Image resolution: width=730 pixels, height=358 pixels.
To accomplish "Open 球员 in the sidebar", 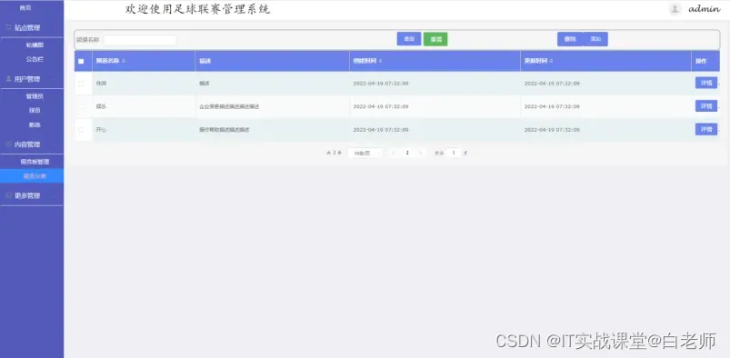I will [x=35, y=110].
